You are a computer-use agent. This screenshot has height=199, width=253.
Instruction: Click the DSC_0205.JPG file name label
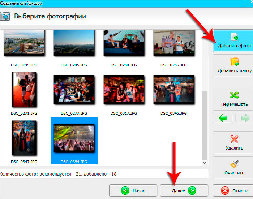coord(74,65)
